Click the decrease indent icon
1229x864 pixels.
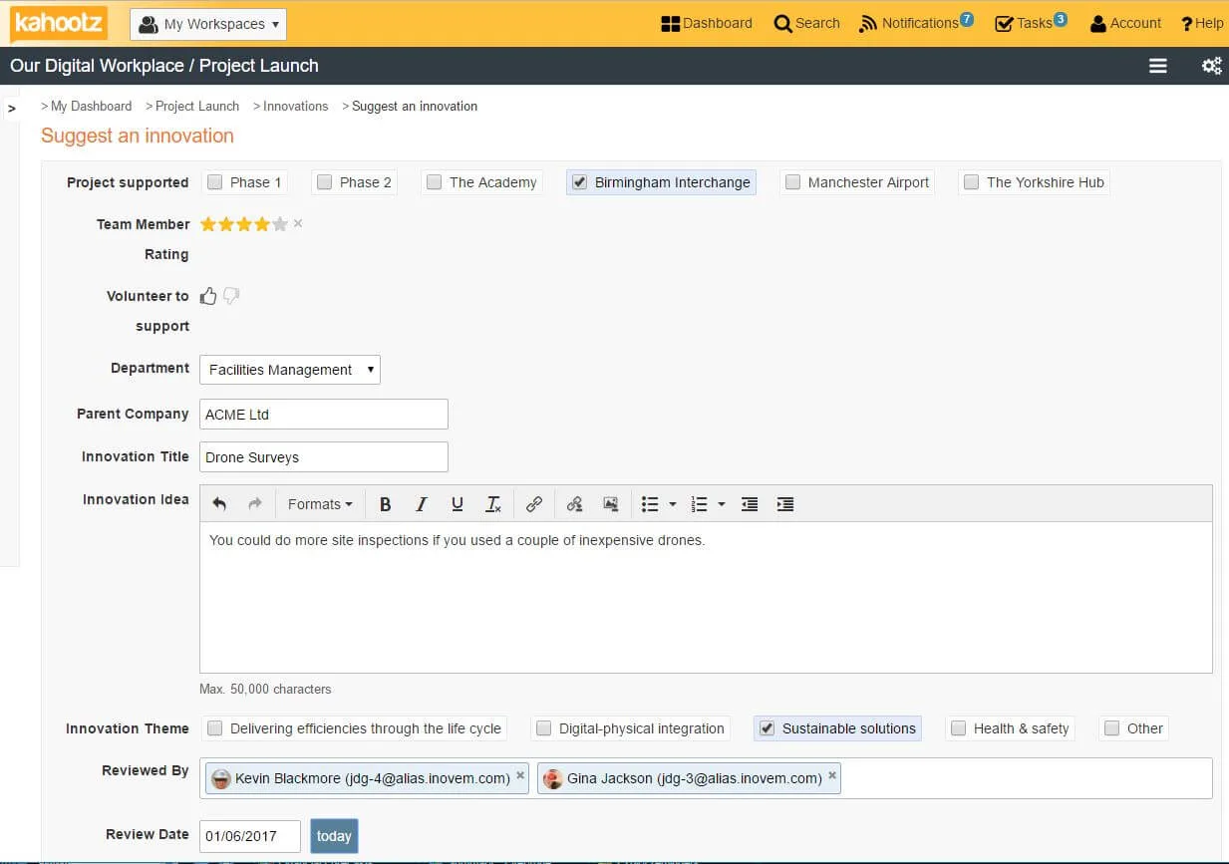[750, 504]
